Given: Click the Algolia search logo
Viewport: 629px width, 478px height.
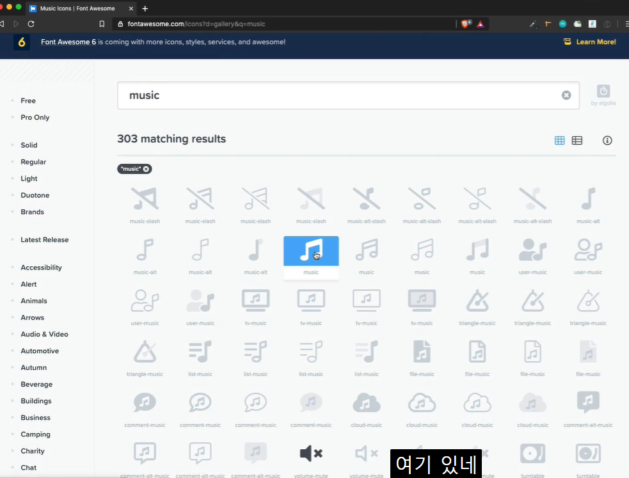Looking at the screenshot, I should (x=603, y=95).
